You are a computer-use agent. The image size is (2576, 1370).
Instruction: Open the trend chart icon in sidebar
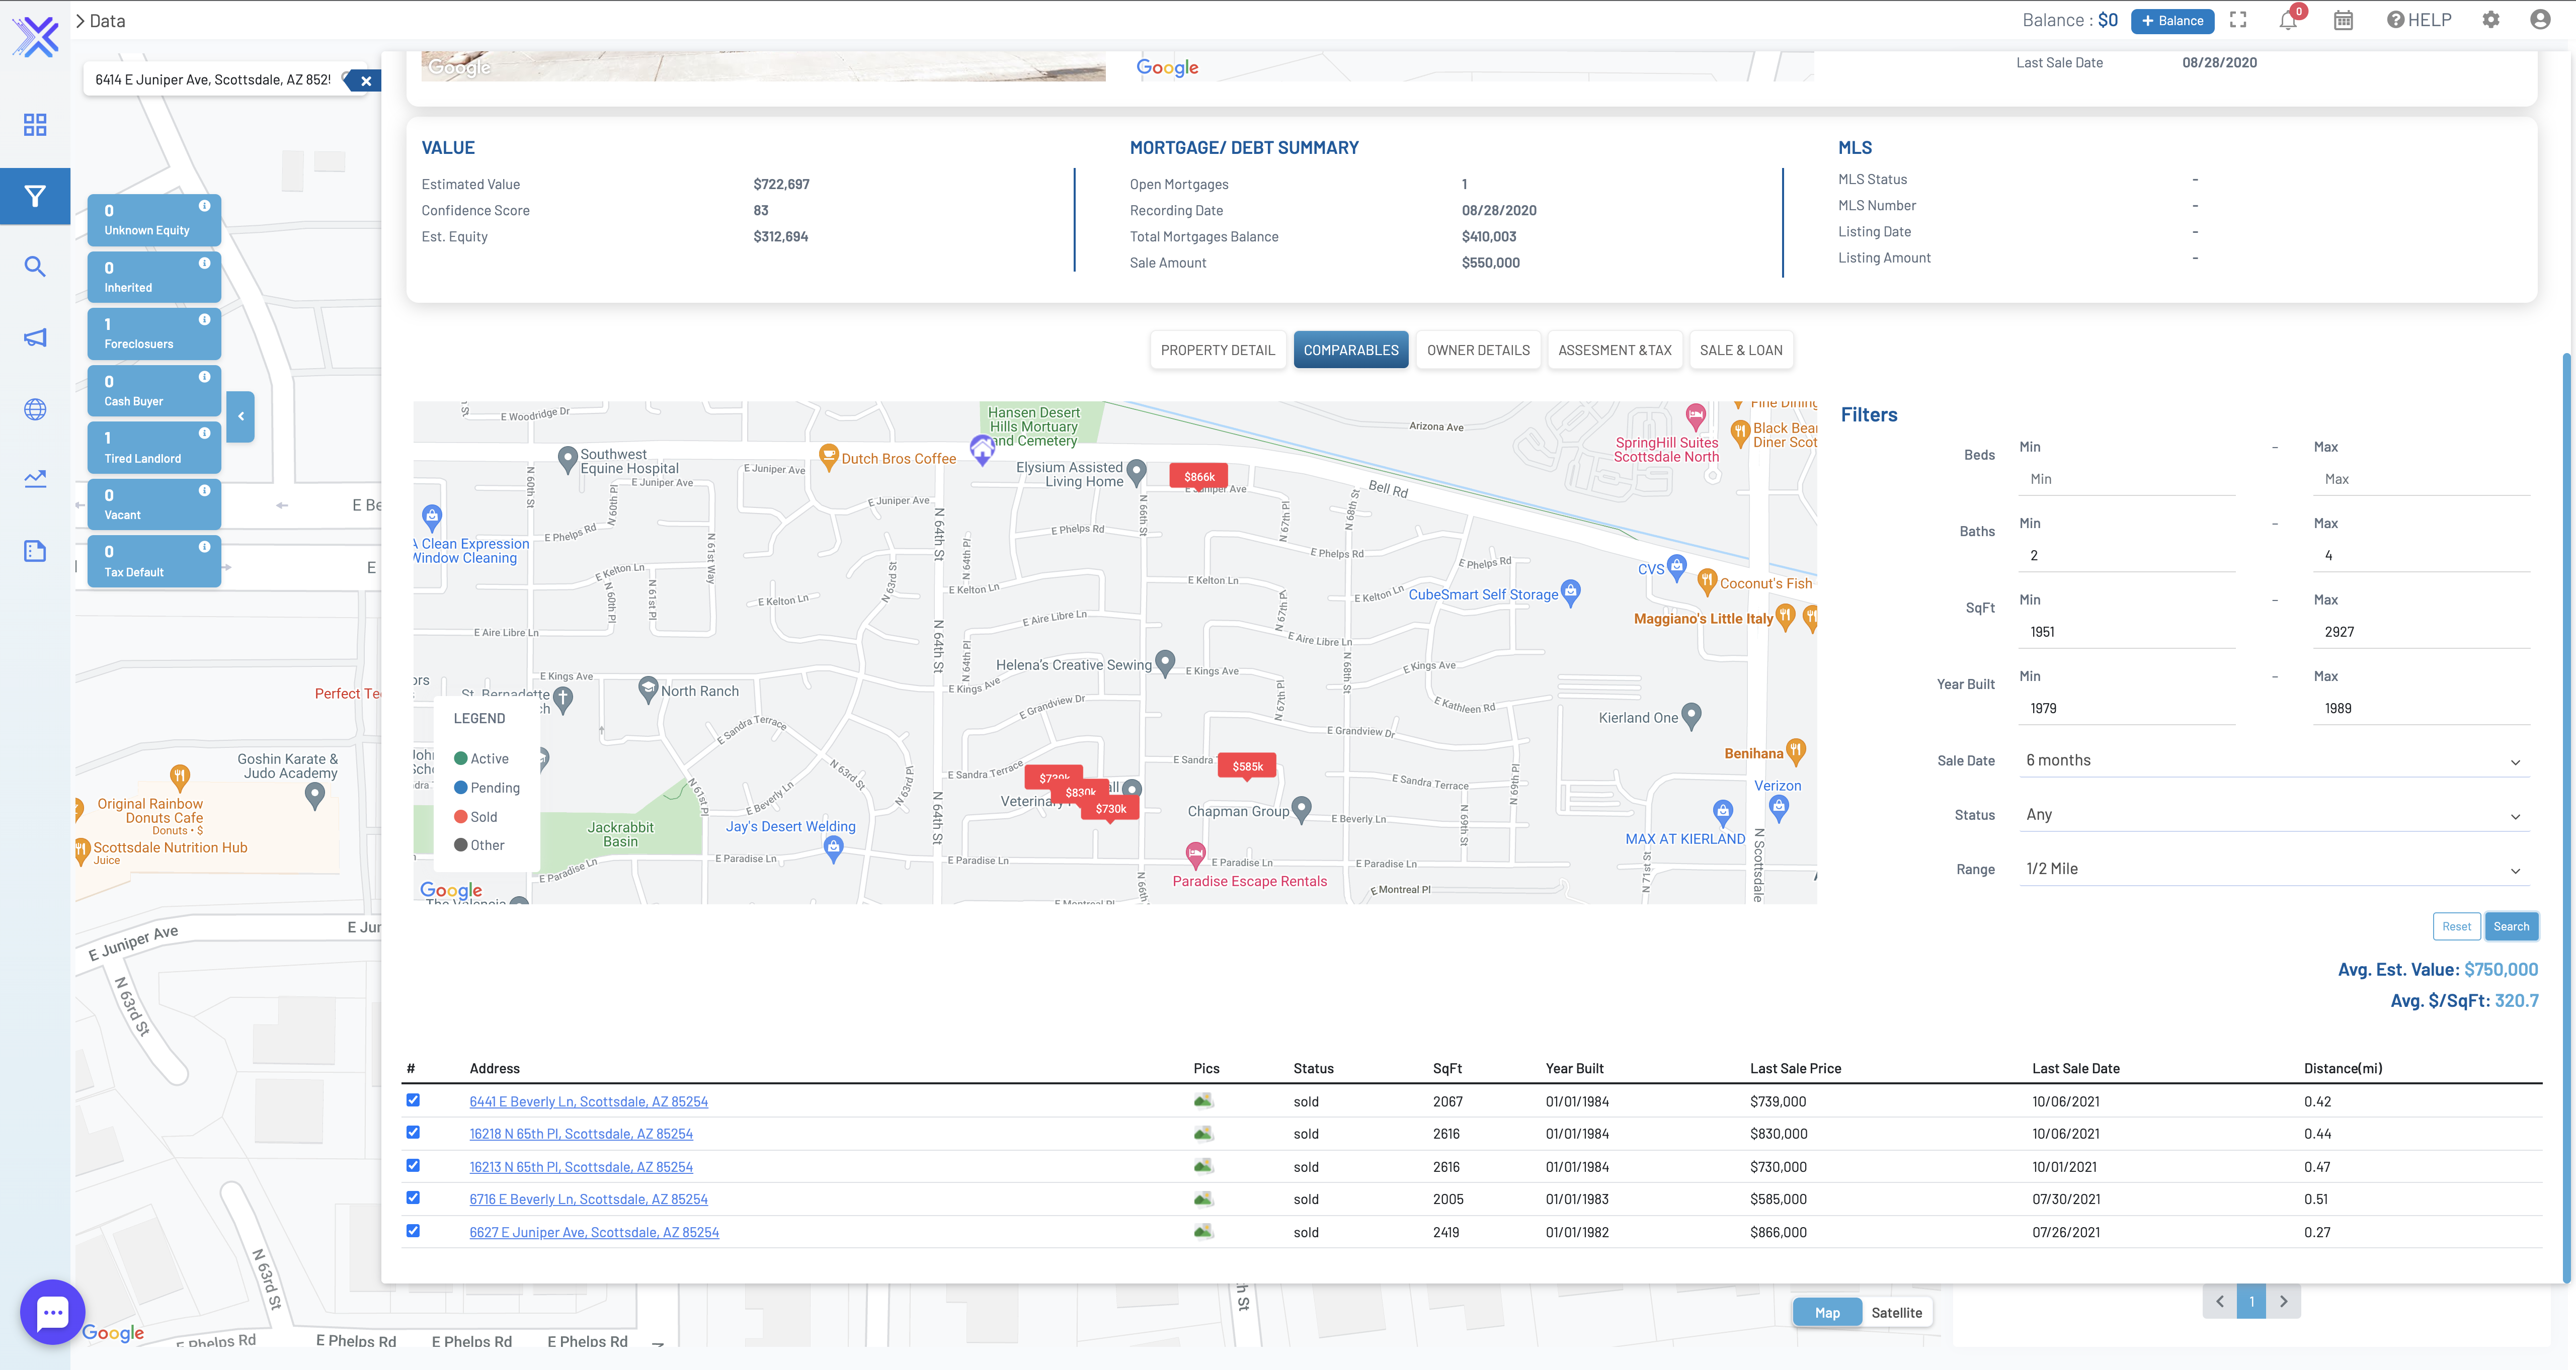[x=35, y=480]
